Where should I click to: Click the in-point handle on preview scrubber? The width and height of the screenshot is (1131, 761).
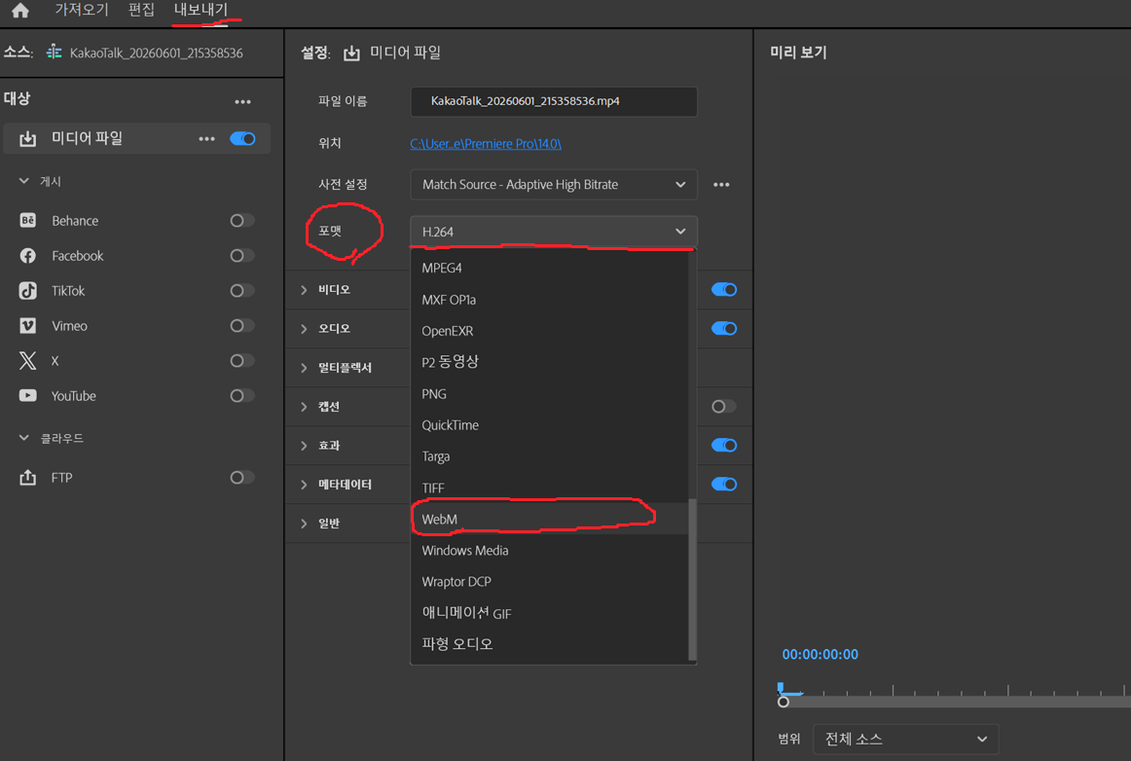(784, 702)
